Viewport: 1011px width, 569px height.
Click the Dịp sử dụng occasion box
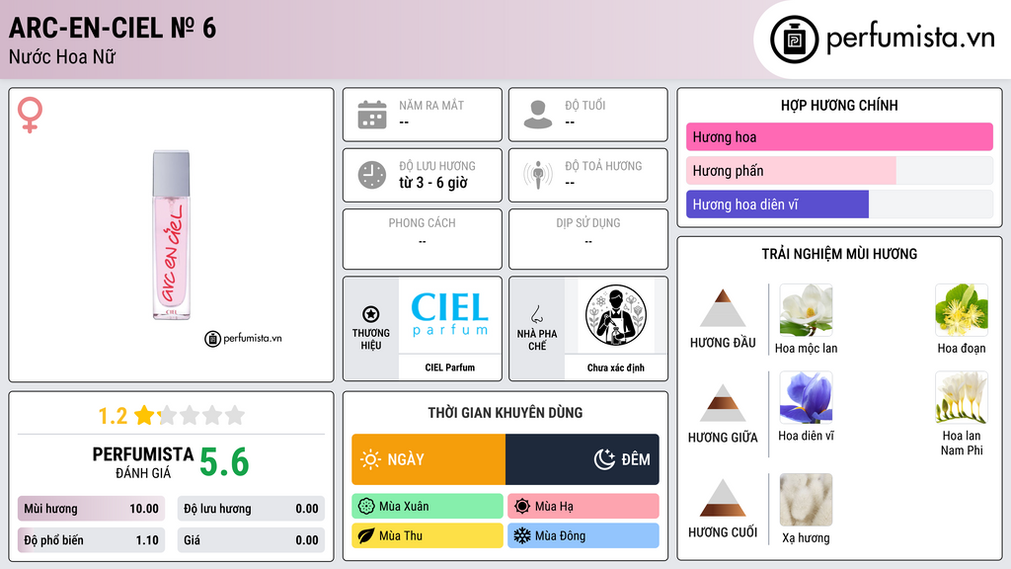point(588,239)
